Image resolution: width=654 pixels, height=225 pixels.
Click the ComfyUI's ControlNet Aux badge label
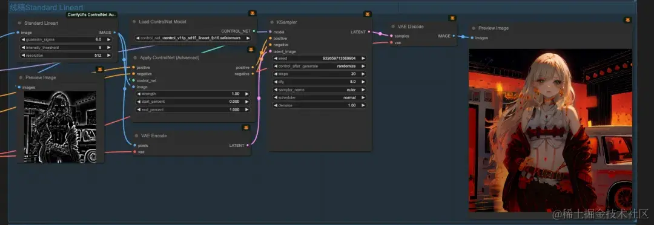(92, 15)
